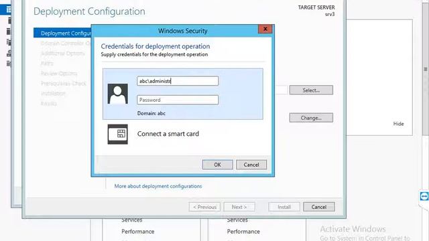Screen dimensions: 429x241
Task: Click the username field containing abc\administ
Action: point(178,81)
